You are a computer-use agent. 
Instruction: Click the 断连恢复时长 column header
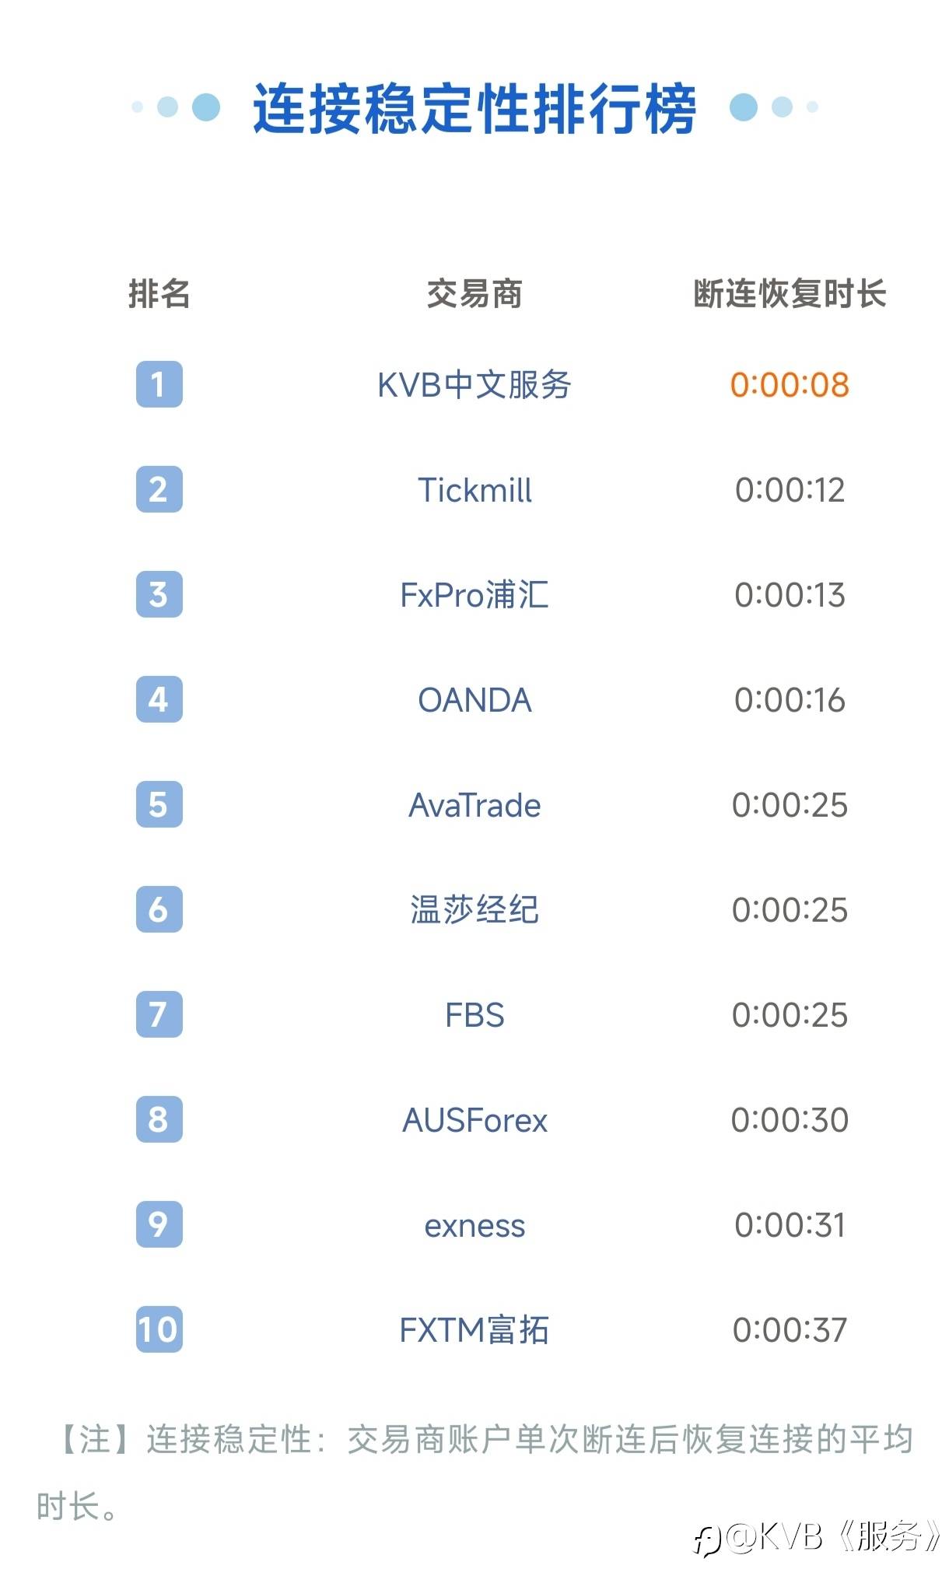790,294
